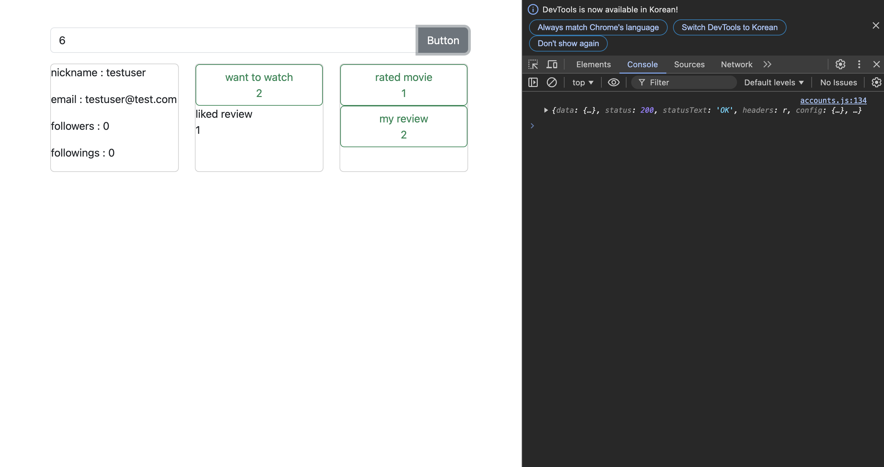Click the my review button
The width and height of the screenshot is (884, 467).
[403, 126]
